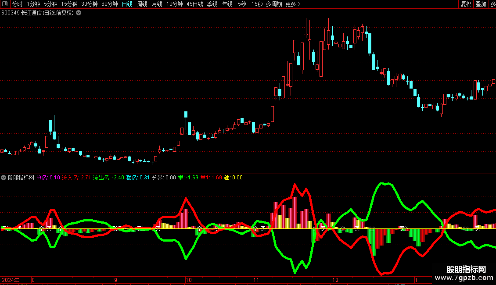Select the 30分钟 period tab

pyautogui.click(x=90, y=4)
